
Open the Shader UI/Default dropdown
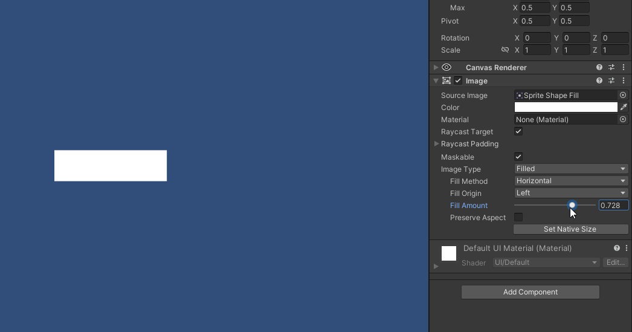coord(546,262)
